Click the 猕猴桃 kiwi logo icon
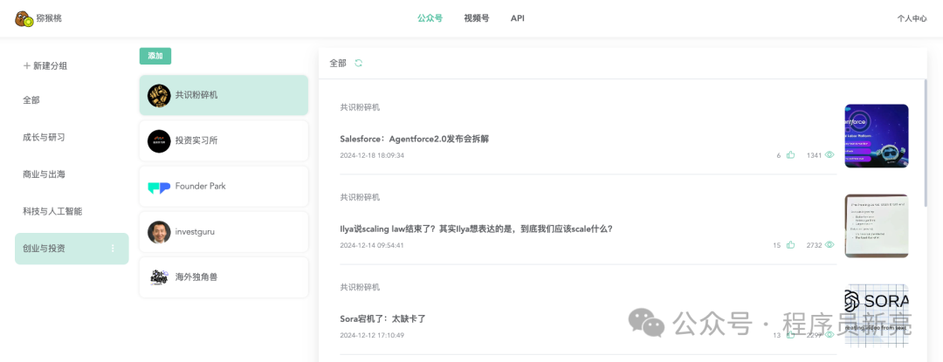 click(24, 18)
